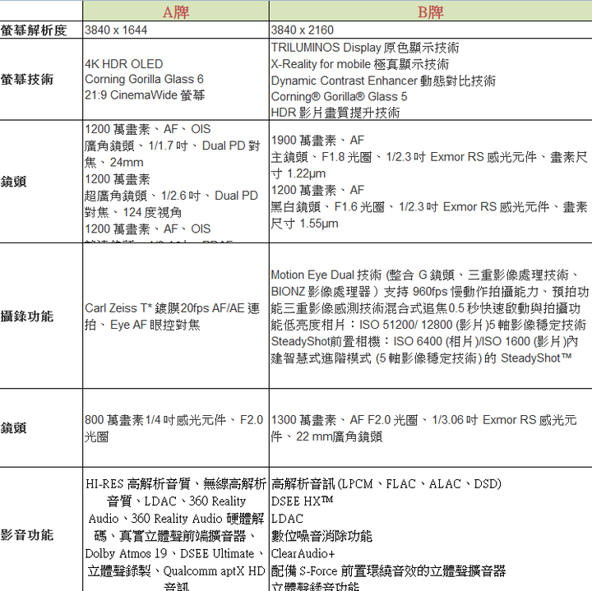
Task: Click the 寸 1.22μm line
Action: [298, 173]
